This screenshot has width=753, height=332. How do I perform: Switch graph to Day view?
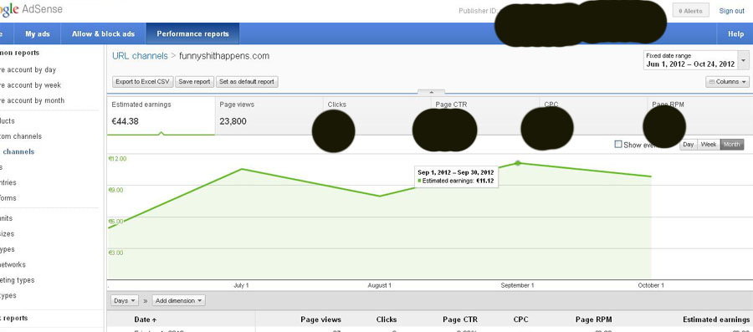click(x=689, y=145)
